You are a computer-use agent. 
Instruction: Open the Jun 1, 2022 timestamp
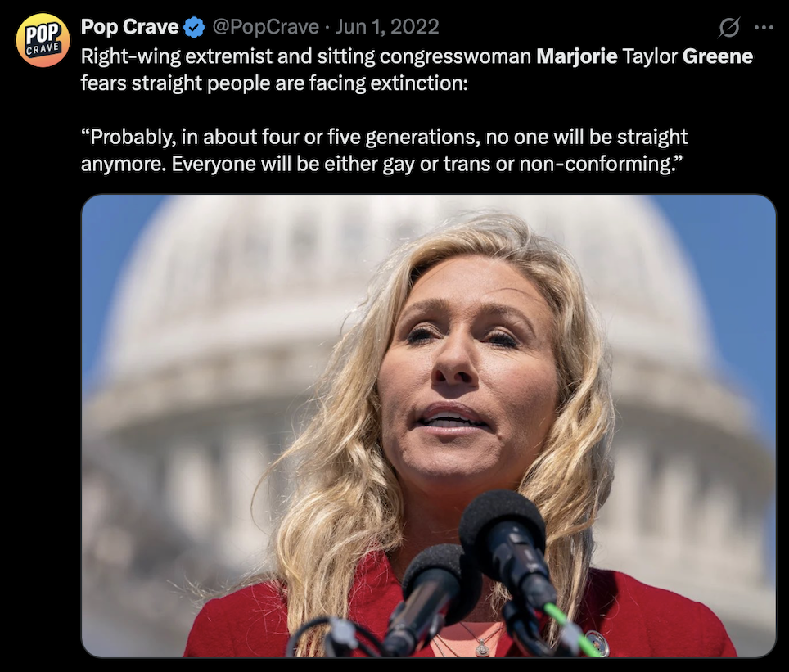(387, 27)
